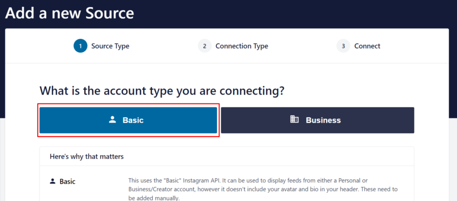Choose the Basic account type button
Screen dimensions: 457x201
point(128,120)
